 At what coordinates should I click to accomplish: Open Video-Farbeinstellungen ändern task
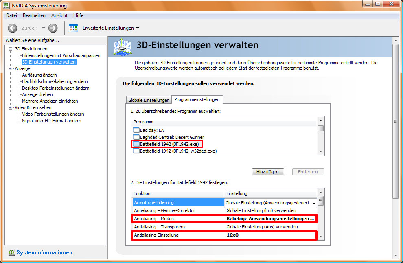coord(53,114)
